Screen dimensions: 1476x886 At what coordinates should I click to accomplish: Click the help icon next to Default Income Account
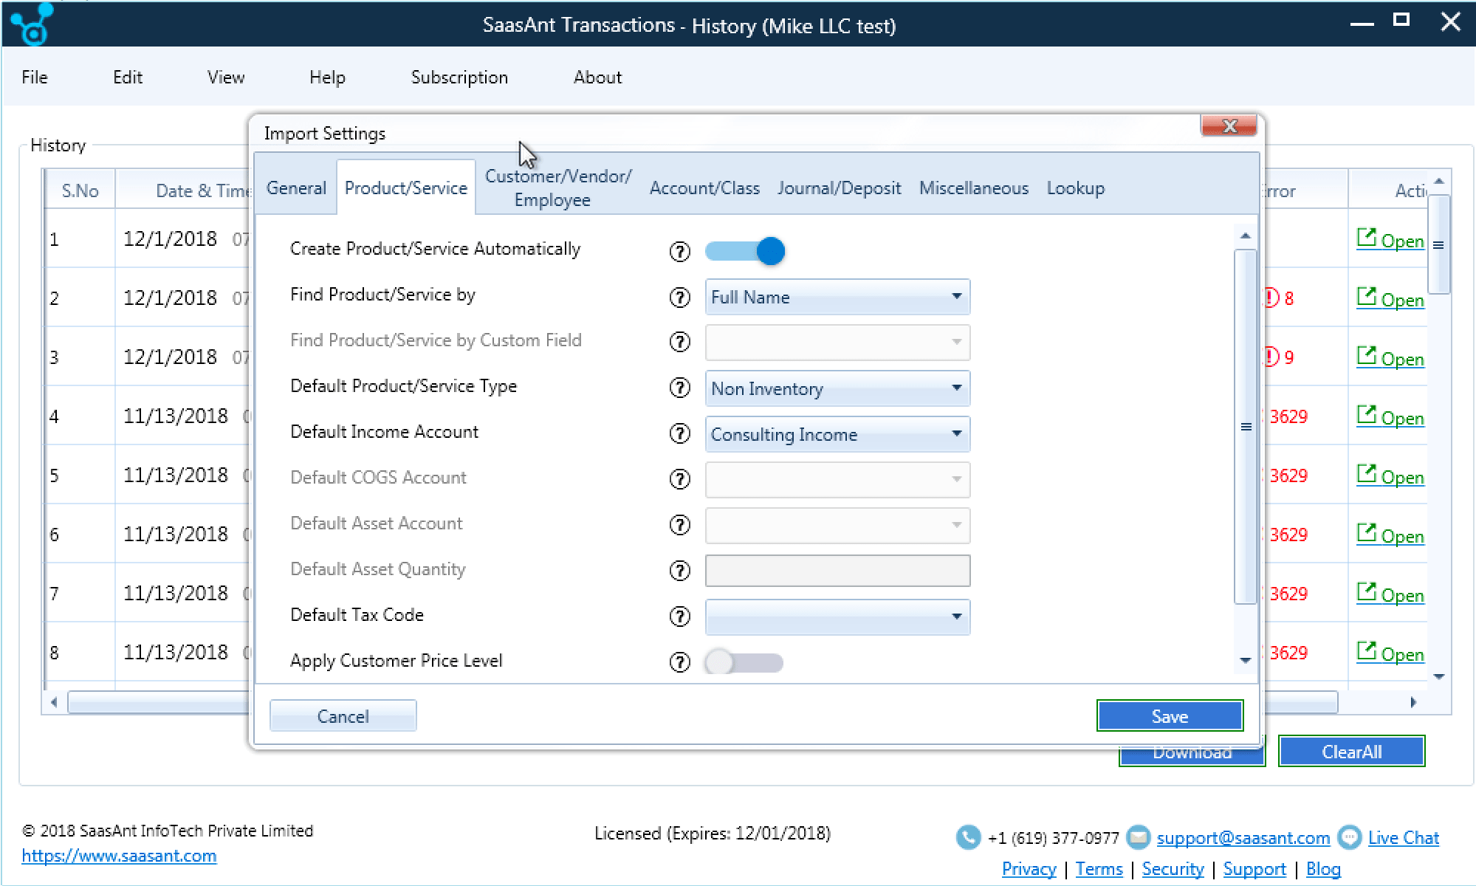click(679, 433)
